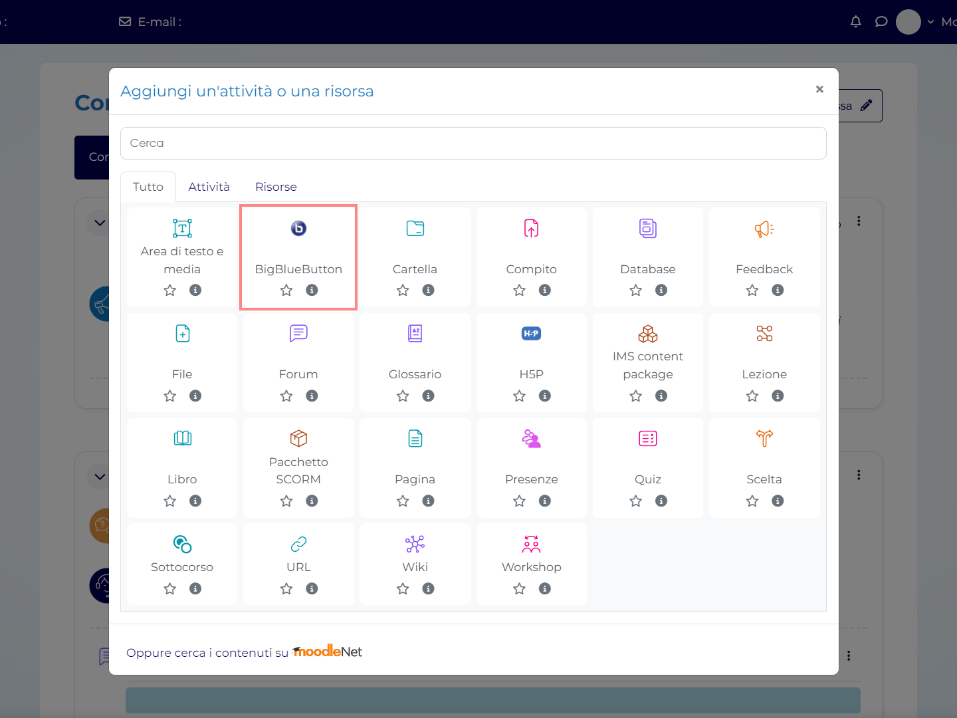The image size is (957, 718).
Task: Close the add activity dialog
Action: pyautogui.click(x=819, y=89)
